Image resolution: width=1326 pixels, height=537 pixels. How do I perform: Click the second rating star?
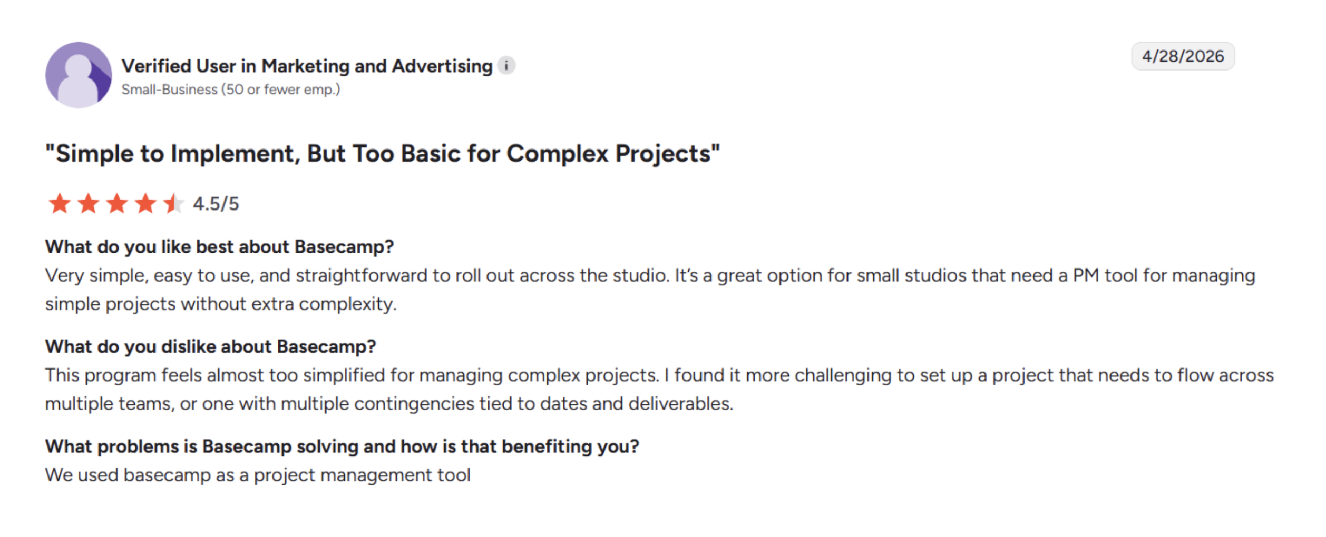(x=89, y=204)
